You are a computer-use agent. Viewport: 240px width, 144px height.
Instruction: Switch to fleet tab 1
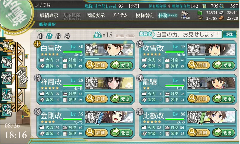coord(40,36)
